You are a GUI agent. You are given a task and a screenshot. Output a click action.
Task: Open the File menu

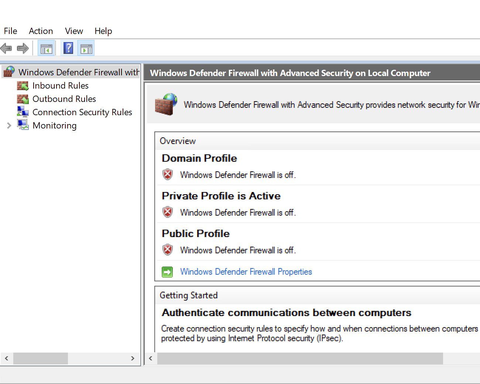[10, 31]
